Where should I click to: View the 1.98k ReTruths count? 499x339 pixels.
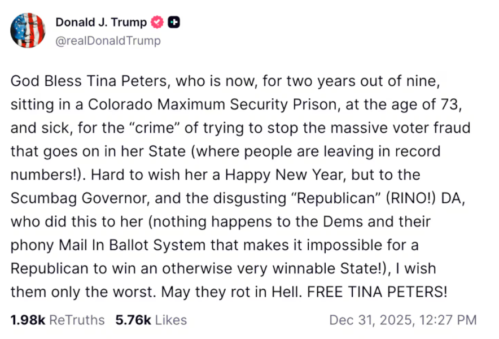click(28, 320)
